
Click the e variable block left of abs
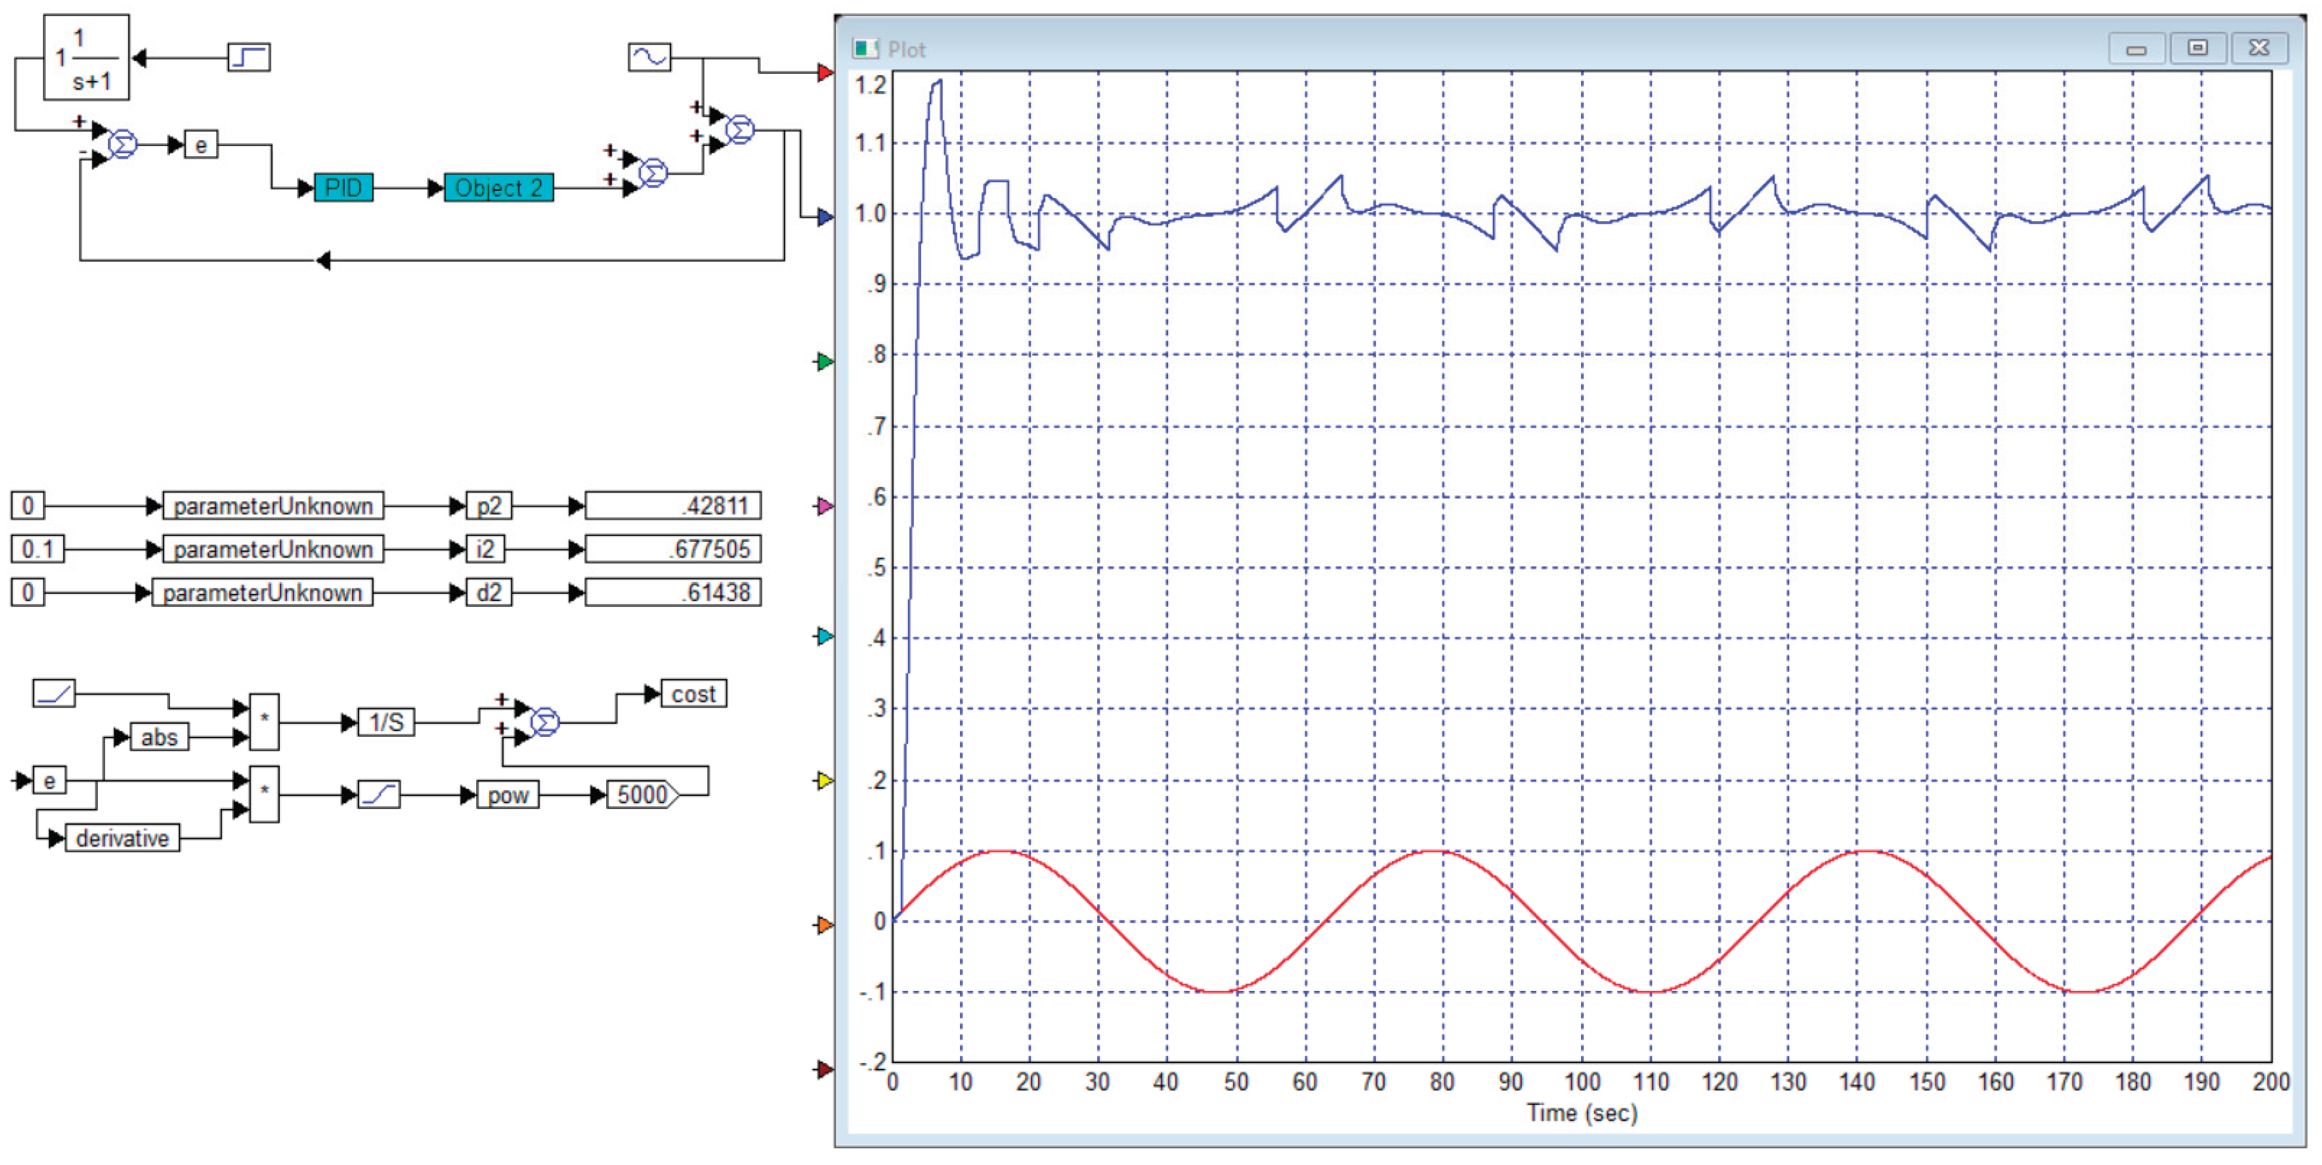click(x=50, y=780)
